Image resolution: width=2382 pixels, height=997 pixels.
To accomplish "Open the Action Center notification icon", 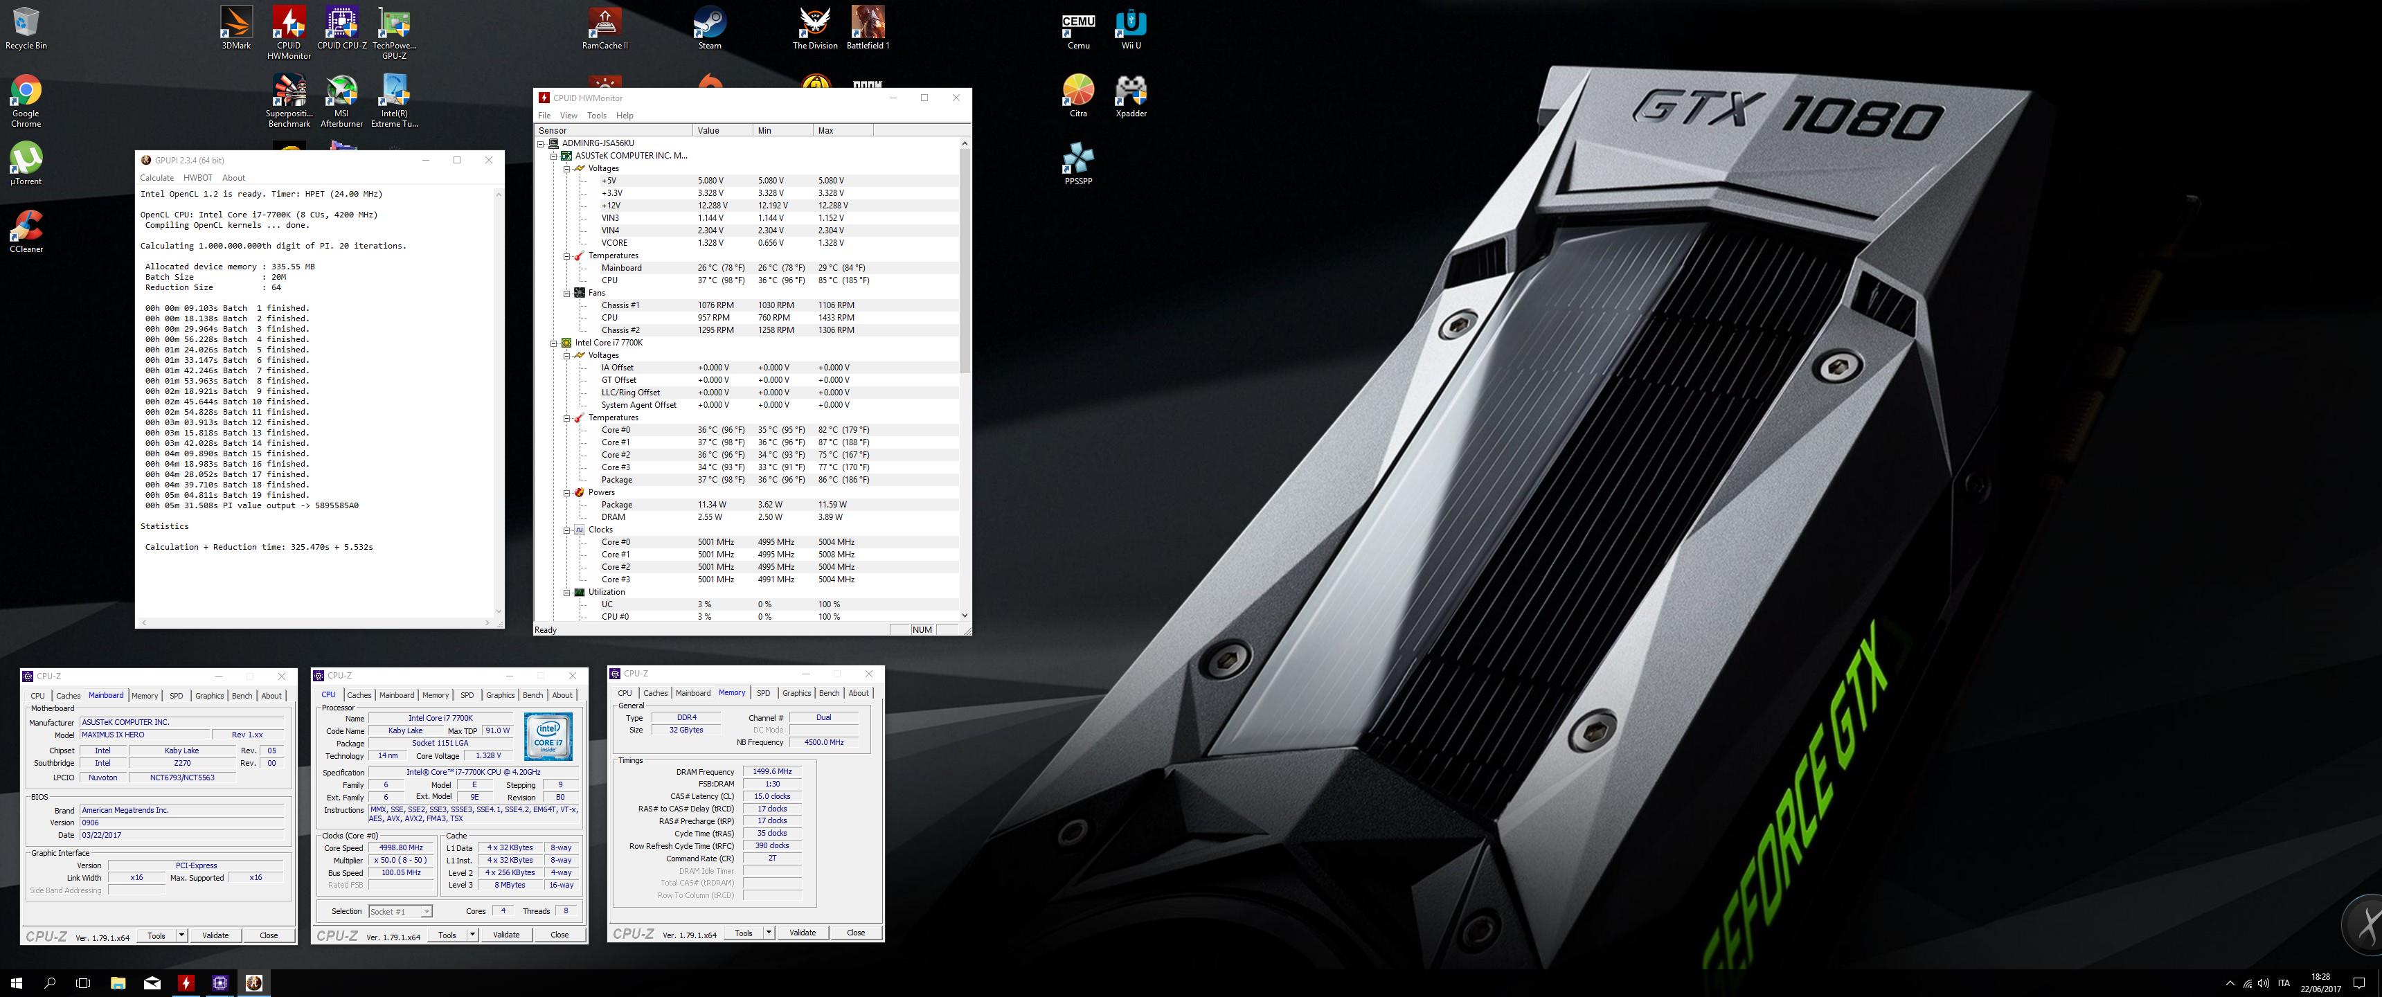I will [2360, 983].
